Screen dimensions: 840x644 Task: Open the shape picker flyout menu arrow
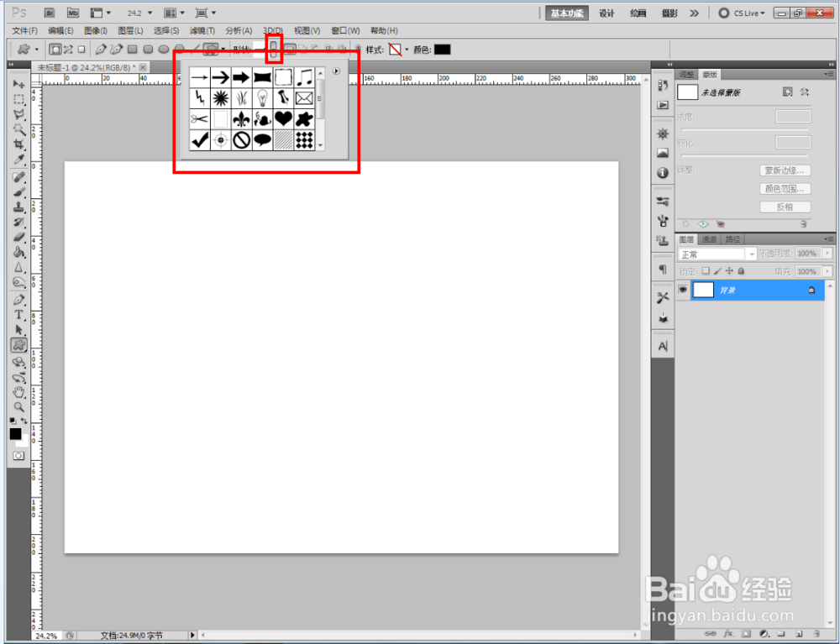pyautogui.click(x=337, y=71)
